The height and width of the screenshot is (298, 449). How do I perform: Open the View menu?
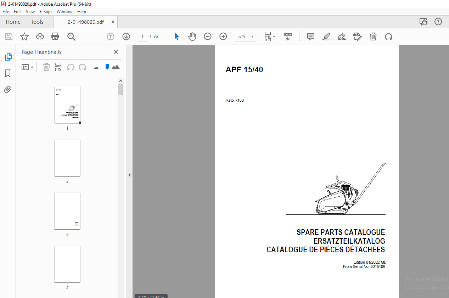tap(30, 12)
